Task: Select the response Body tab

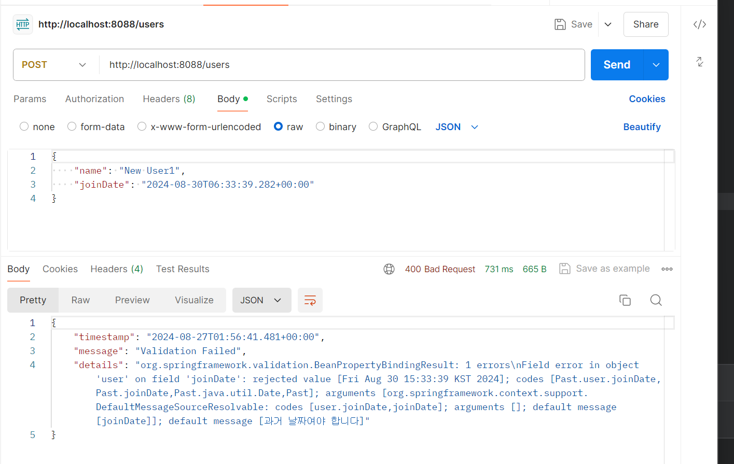Action: (18, 269)
